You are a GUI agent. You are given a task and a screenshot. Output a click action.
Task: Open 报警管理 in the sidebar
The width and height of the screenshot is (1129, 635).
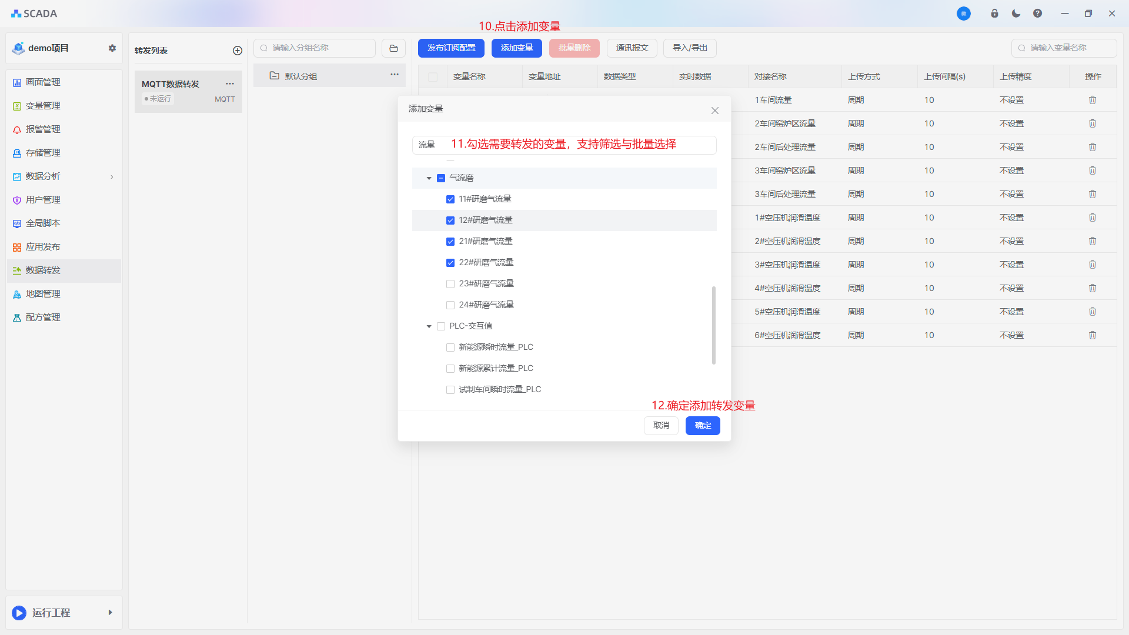pyautogui.click(x=43, y=129)
